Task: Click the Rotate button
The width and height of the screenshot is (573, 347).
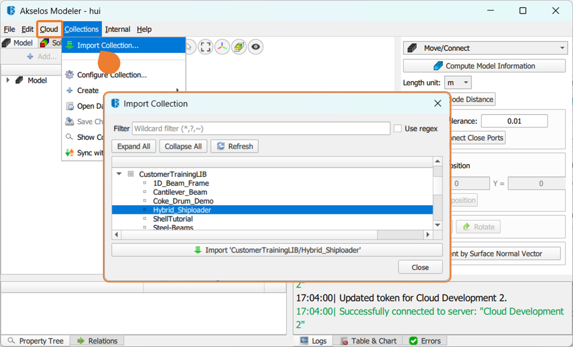Action: coord(478,227)
